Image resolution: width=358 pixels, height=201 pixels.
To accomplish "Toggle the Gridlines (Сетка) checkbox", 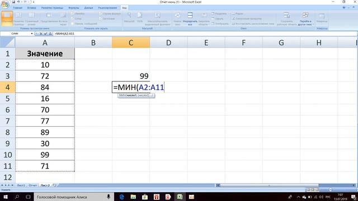I will coord(72,18).
